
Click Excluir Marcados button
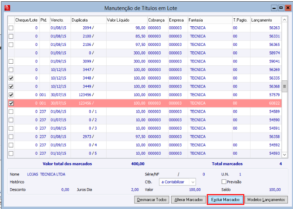225,200
